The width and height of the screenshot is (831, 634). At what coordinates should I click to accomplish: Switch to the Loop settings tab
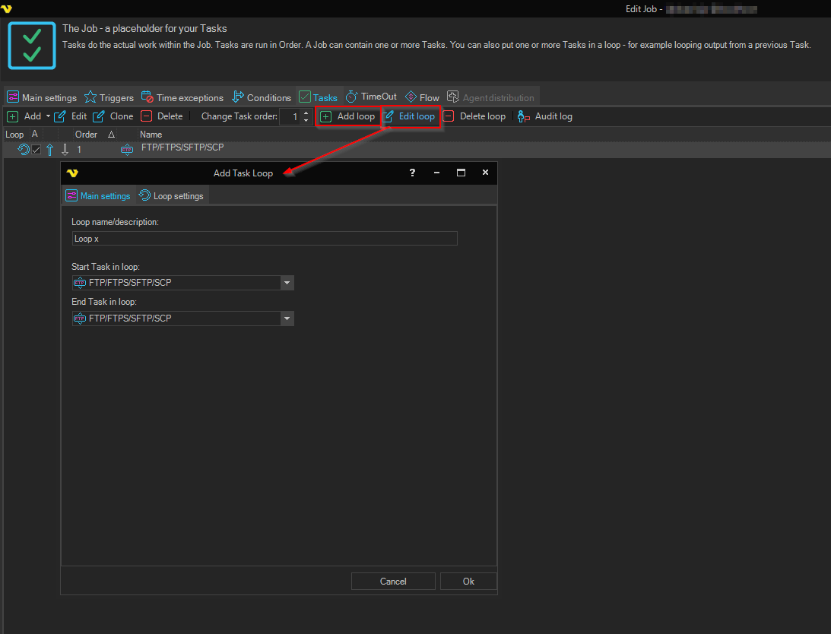click(x=171, y=195)
